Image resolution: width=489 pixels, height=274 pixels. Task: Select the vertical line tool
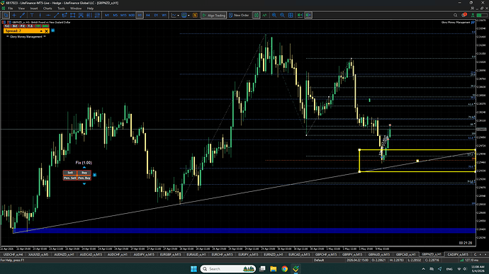(40, 15)
